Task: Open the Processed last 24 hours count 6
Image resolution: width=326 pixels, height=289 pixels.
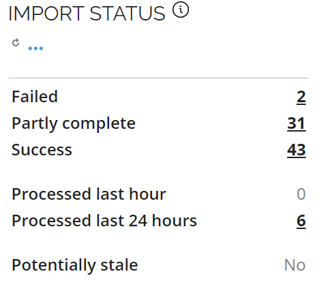Action: point(301,221)
